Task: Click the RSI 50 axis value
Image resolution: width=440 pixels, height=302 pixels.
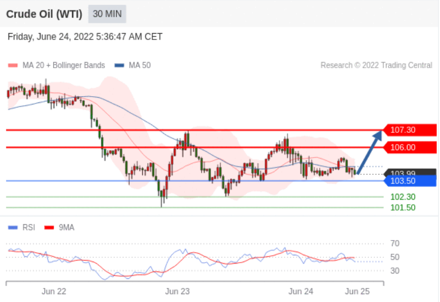Action: (395, 257)
